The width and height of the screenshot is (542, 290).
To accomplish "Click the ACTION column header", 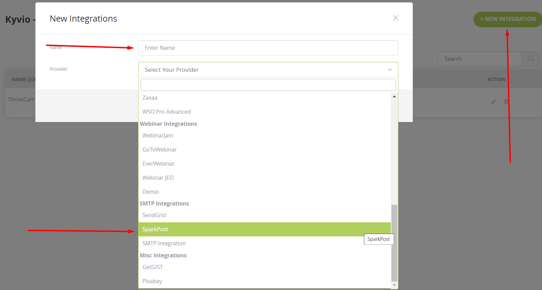I will coord(496,79).
